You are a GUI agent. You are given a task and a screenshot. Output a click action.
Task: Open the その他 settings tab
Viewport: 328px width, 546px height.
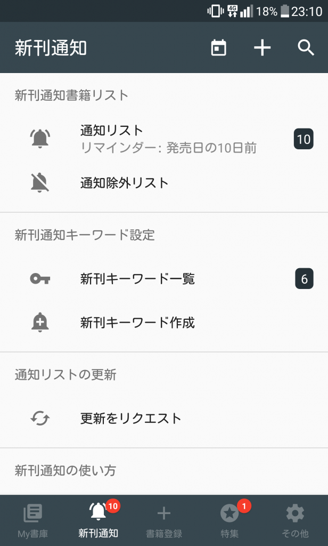(295, 520)
